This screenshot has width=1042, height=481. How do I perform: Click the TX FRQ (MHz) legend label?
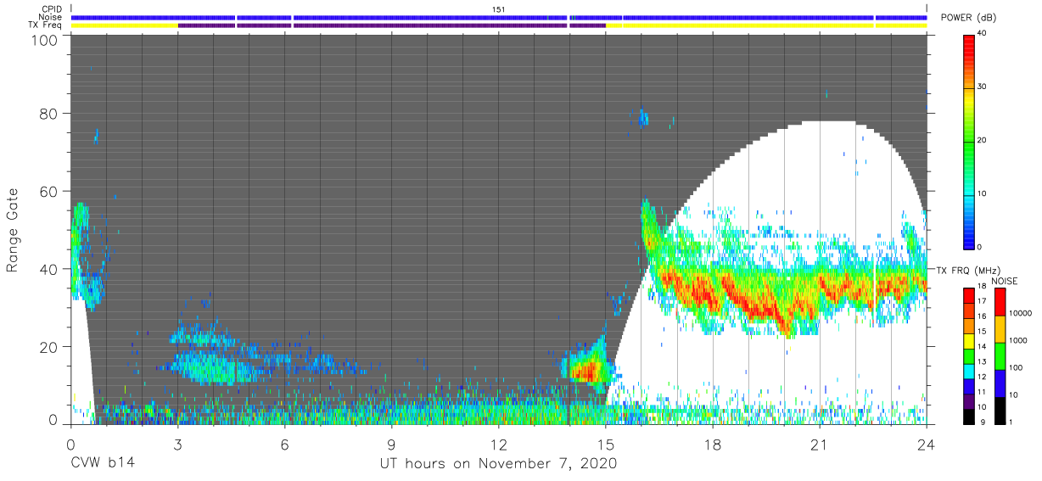(x=968, y=271)
